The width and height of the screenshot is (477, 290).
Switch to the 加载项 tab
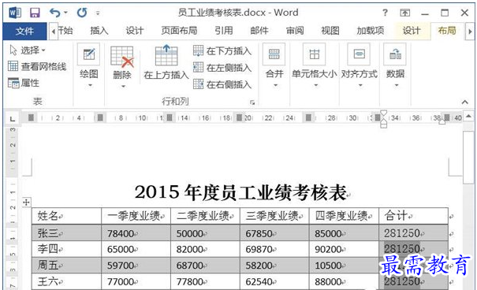coord(371,31)
